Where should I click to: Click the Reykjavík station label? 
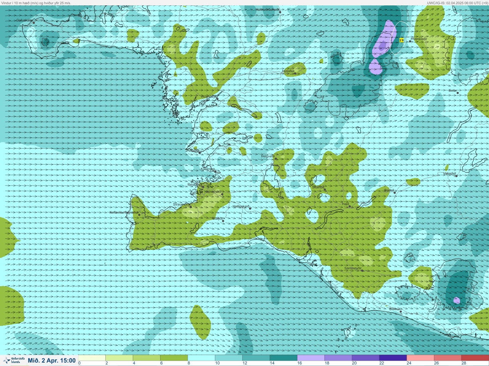pos(194,185)
